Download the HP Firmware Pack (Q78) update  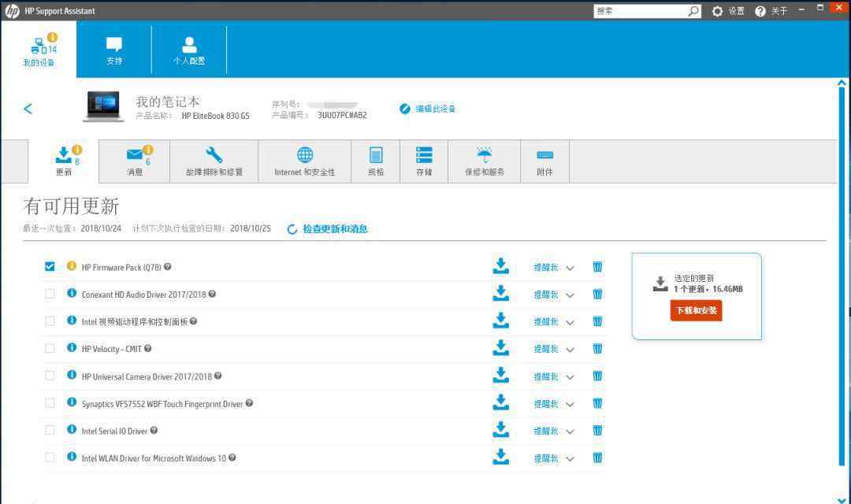coord(500,266)
